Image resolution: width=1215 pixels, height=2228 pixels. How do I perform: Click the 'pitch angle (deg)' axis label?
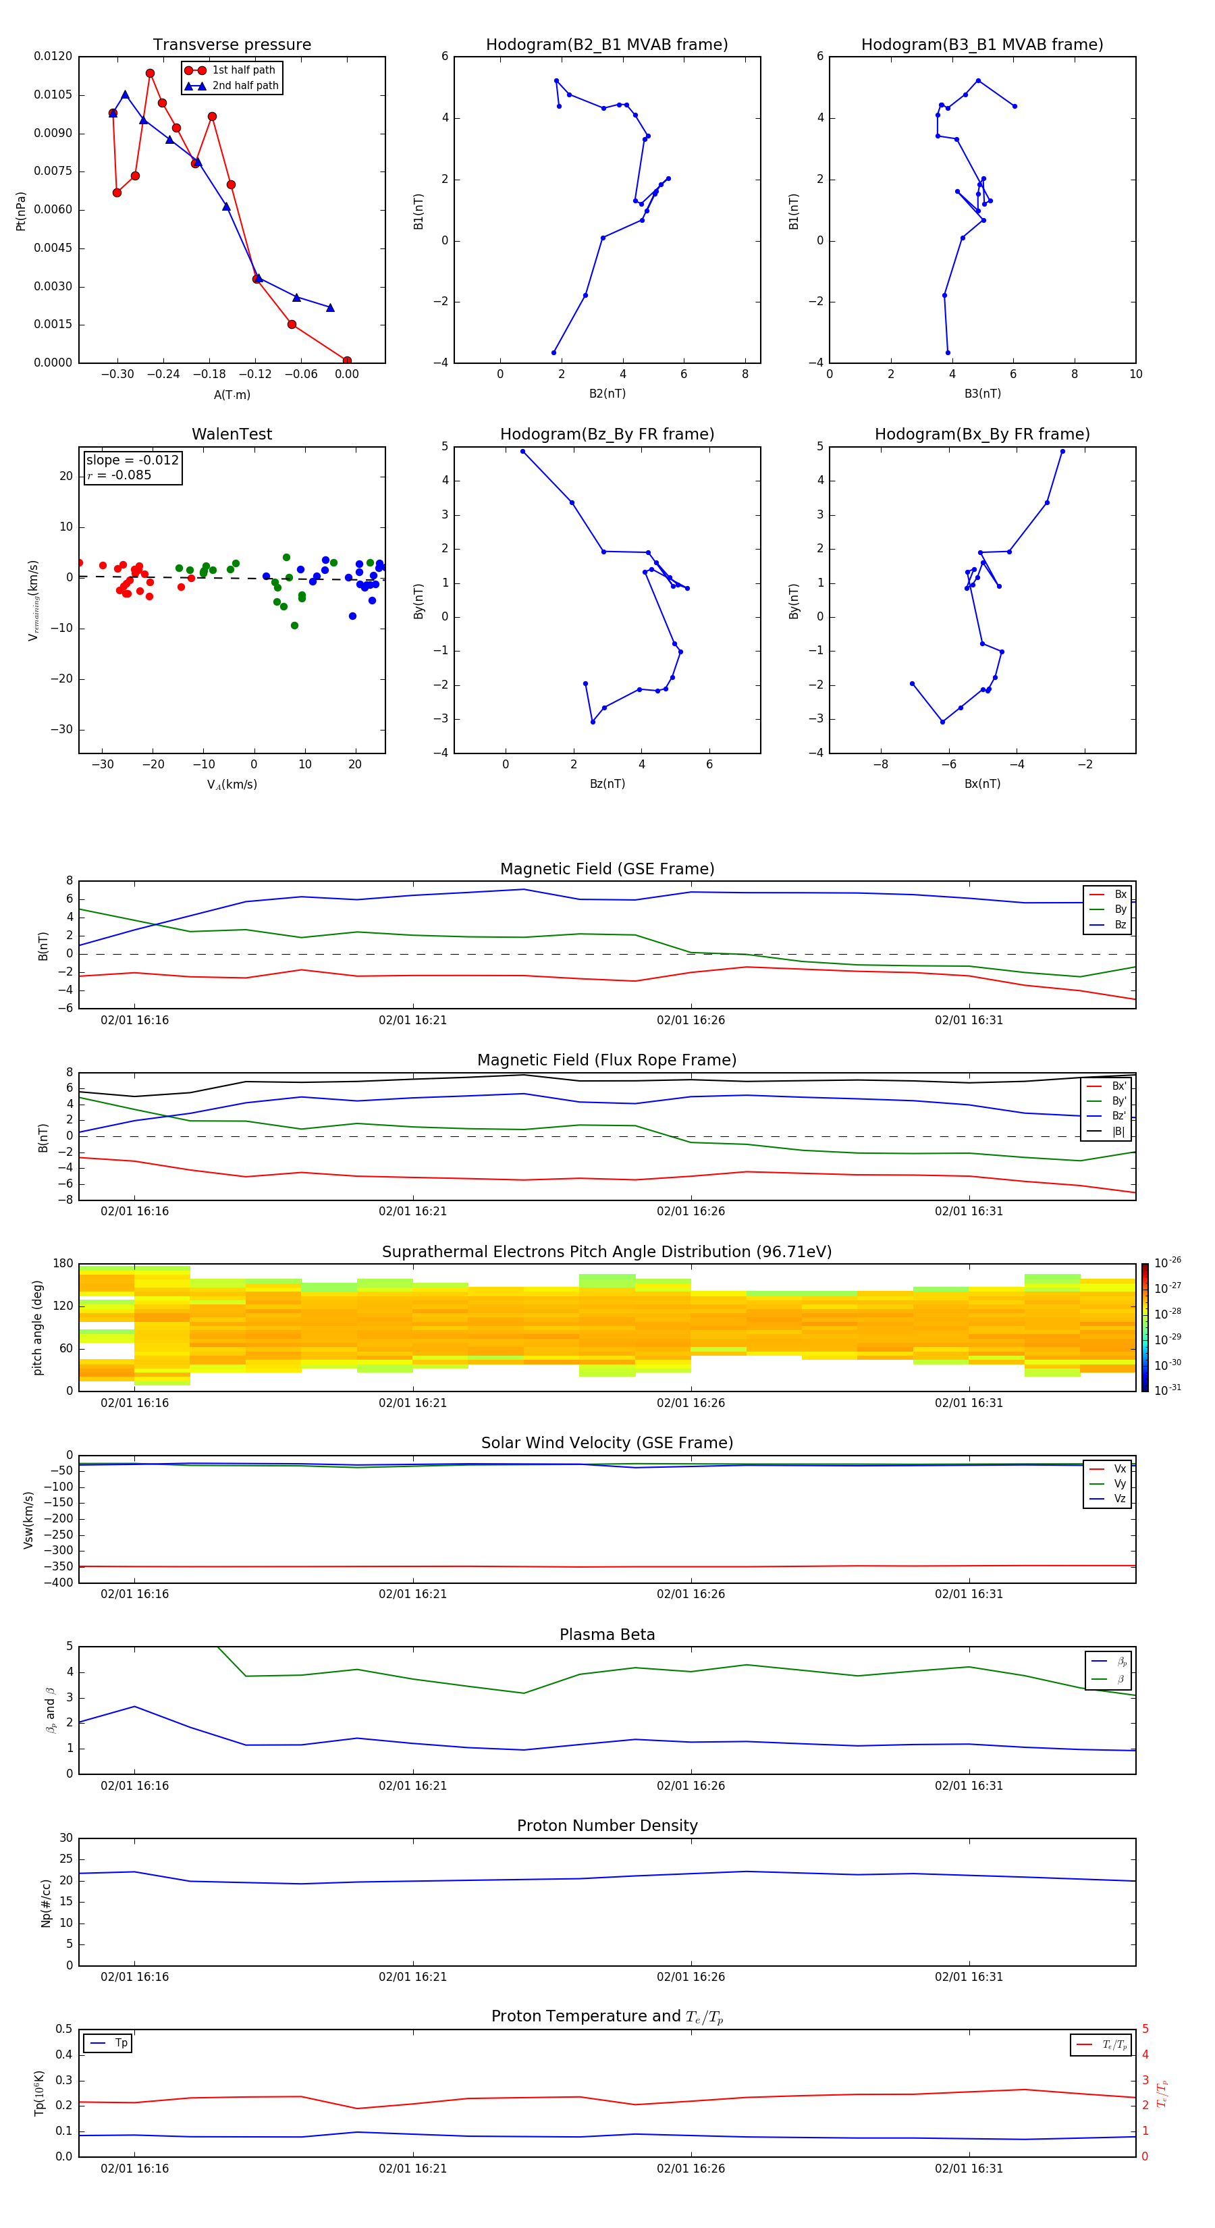37,1327
